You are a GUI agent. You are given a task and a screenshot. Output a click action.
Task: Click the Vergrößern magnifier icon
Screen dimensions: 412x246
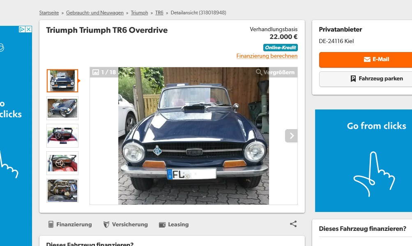point(259,72)
